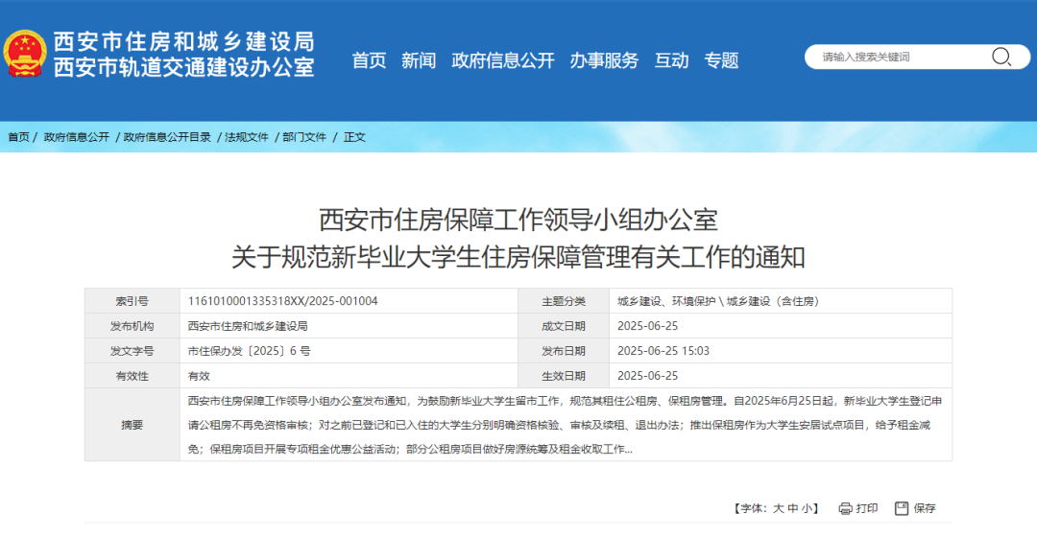This screenshot has width=1037, height=537.
Task: Click the headline line 西安市住房保障工作领导小组办公室
Action: (518, 220)
